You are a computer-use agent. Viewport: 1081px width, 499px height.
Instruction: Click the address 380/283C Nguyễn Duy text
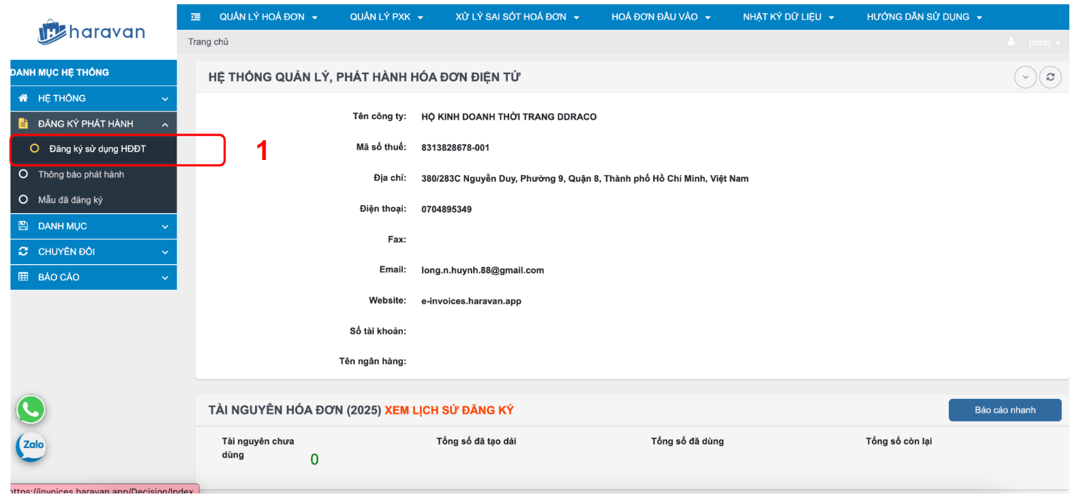pos(585,178)
